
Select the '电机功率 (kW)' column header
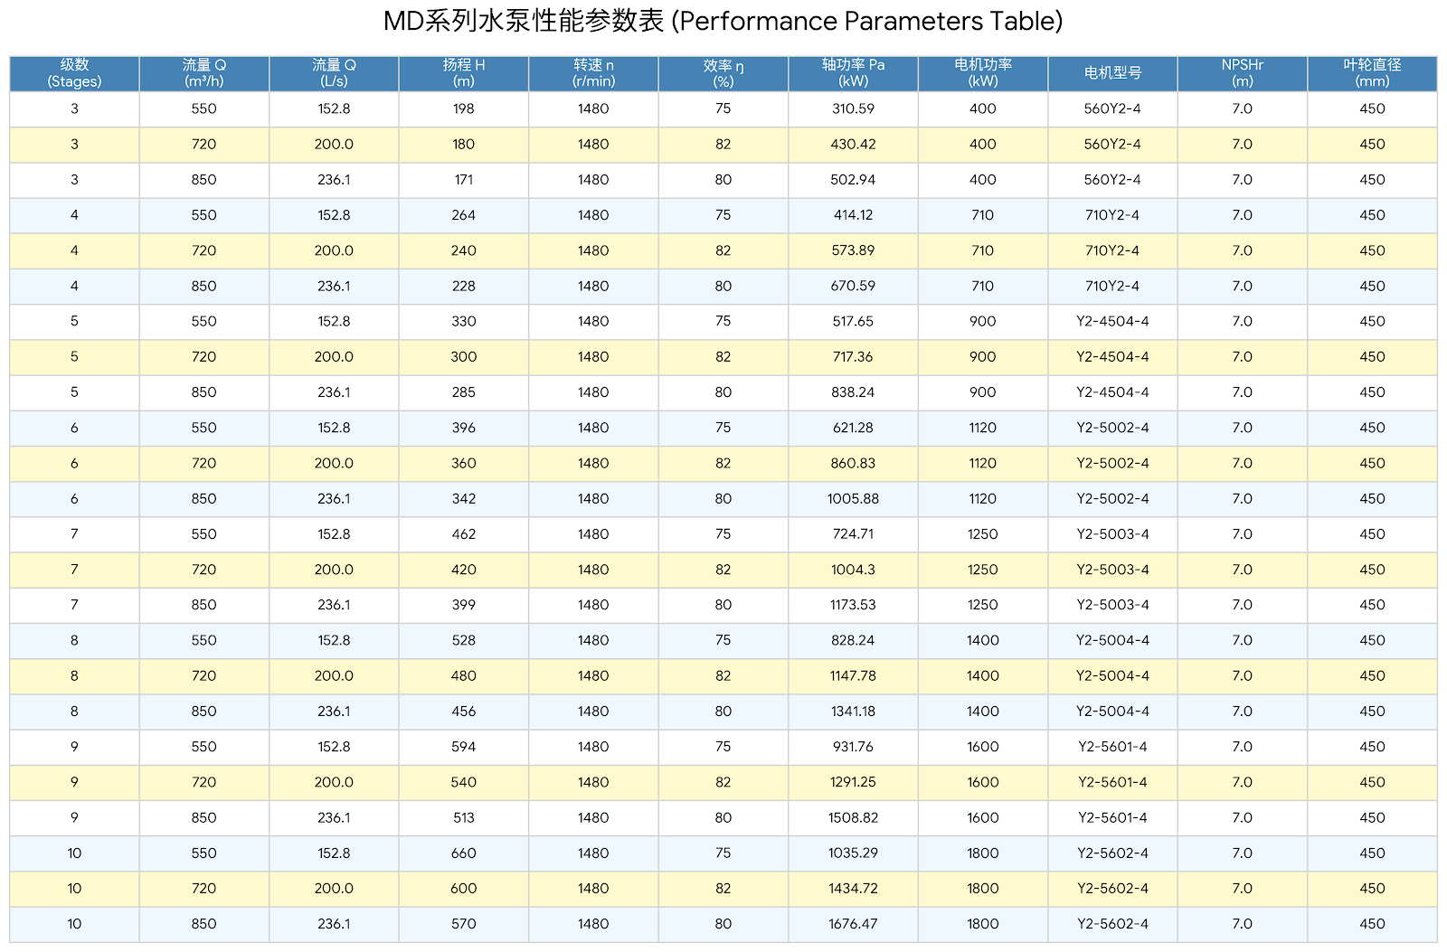click(983, 73)
